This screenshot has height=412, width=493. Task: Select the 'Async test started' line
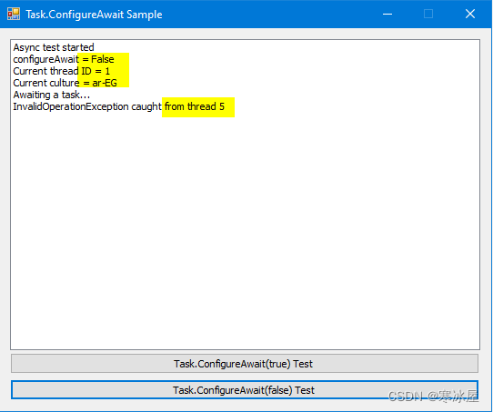click(54, 47)
